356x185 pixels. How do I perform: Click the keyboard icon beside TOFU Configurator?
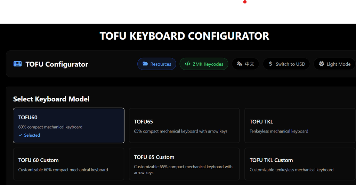pos(17,64)
